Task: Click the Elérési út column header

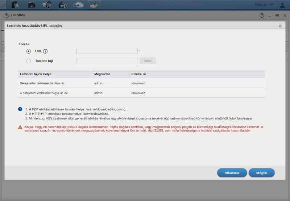Action: click(x=197, y=74)
